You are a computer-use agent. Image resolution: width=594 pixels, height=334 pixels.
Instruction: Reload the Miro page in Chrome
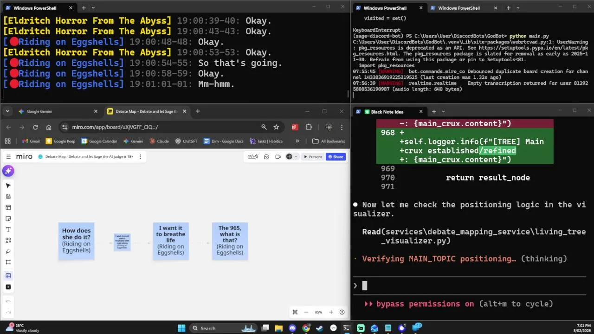pos(35,127)
